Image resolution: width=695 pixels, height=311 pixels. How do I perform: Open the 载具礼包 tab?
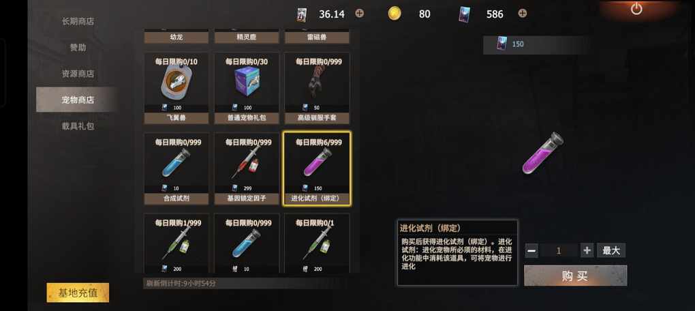point(78,126)
